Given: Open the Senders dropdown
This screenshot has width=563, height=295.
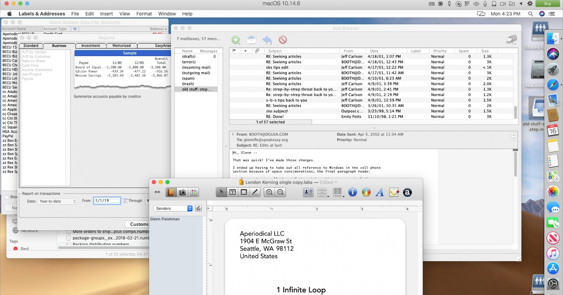Looking at the screenshot, I should click(x=174, y=208).
